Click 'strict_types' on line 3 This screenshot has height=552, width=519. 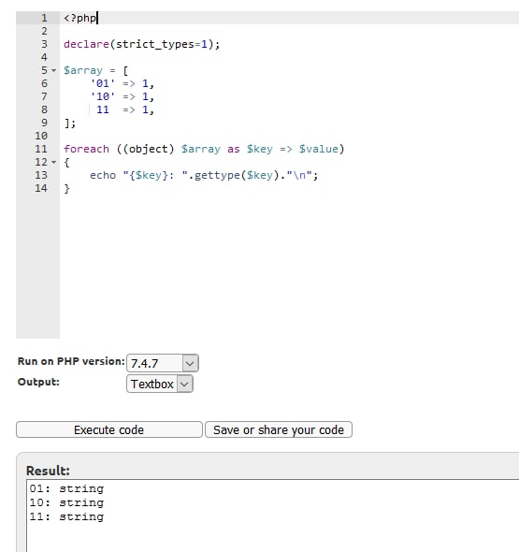(155, 44)
